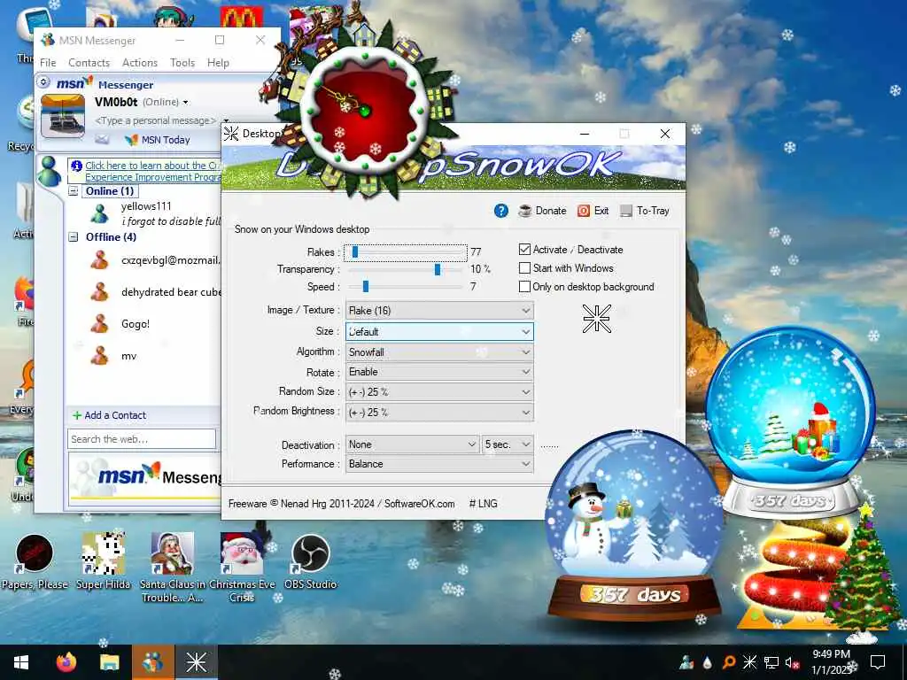This screenshot has width=907, height=680.
Task: Switch to MSN Messenger taskbar button
Action: (152, 662)
